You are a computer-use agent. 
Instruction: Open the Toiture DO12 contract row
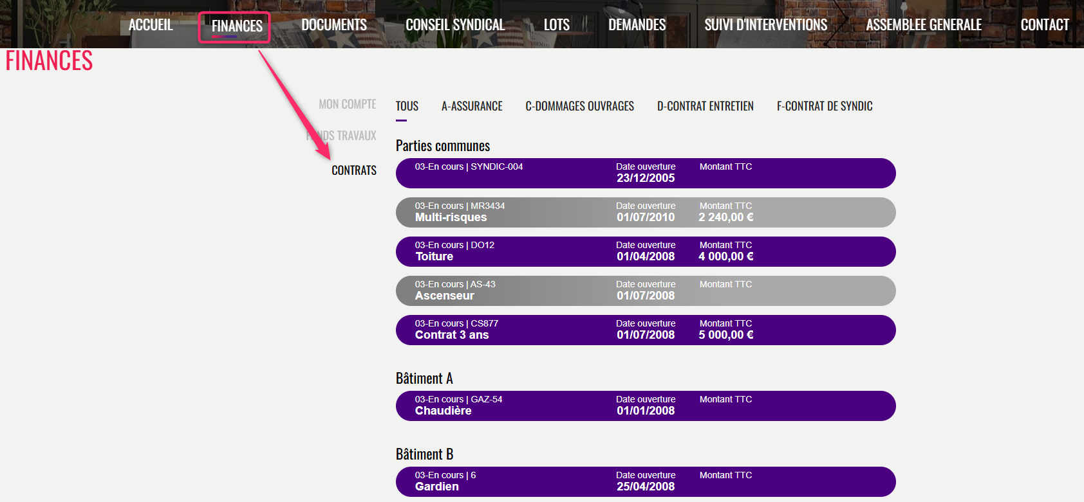coord(645,251)
